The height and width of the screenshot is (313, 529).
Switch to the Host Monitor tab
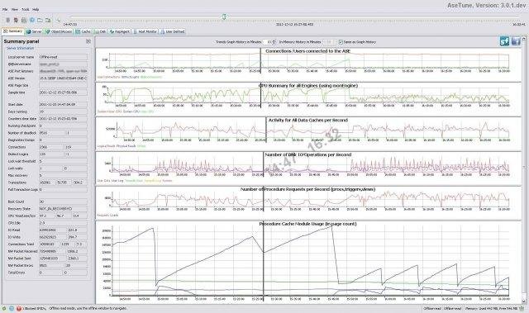(145, 31)
